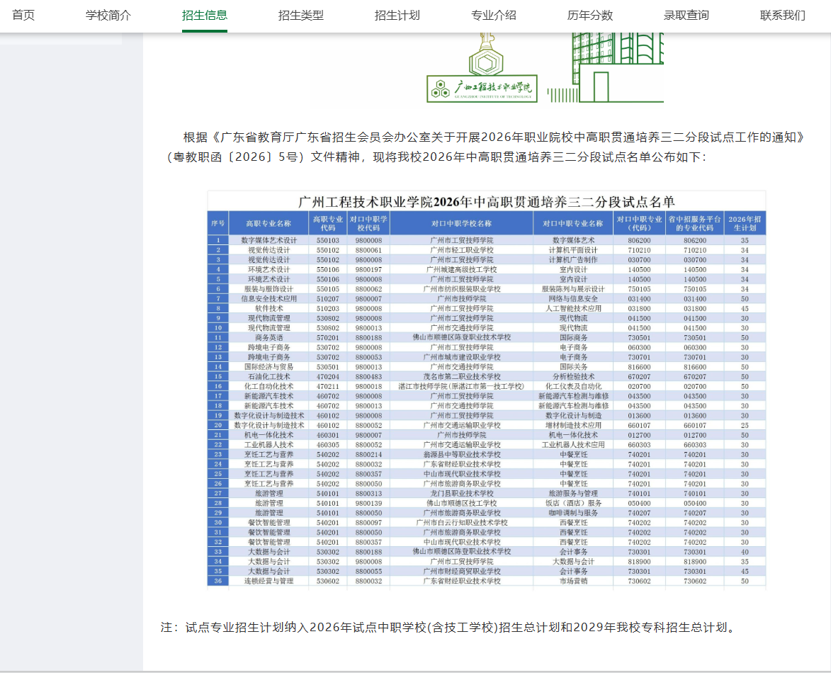Click the 对口中职专业名称 column header
Viewport: 831px width, 673px height.
[573, 224]
